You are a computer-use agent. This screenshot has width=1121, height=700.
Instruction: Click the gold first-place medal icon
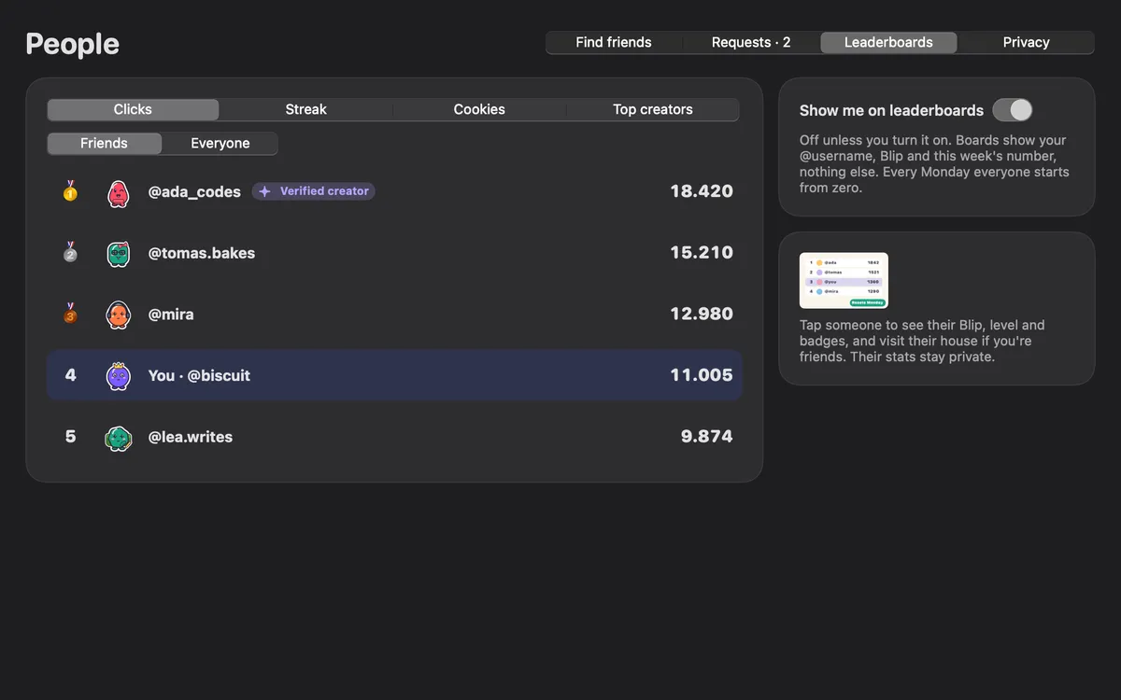tap(70, 191)
